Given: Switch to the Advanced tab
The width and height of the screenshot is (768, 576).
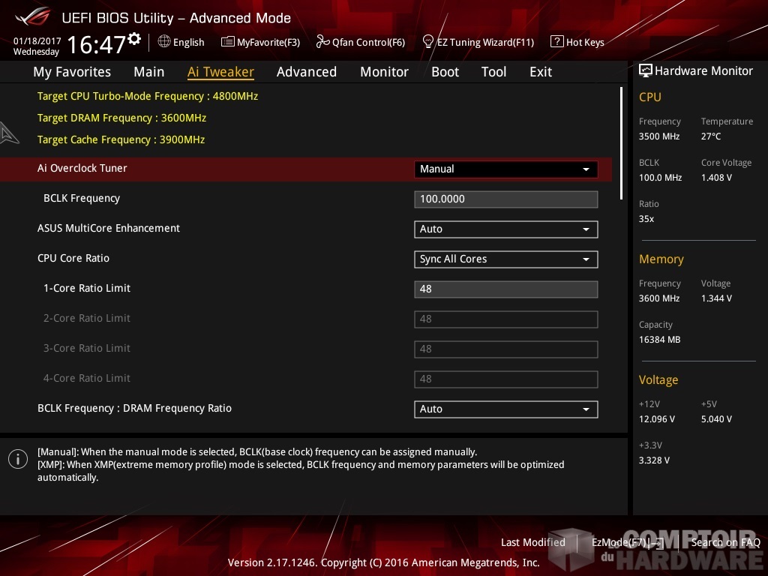Looking at the screenshot, I should point(306,72).
